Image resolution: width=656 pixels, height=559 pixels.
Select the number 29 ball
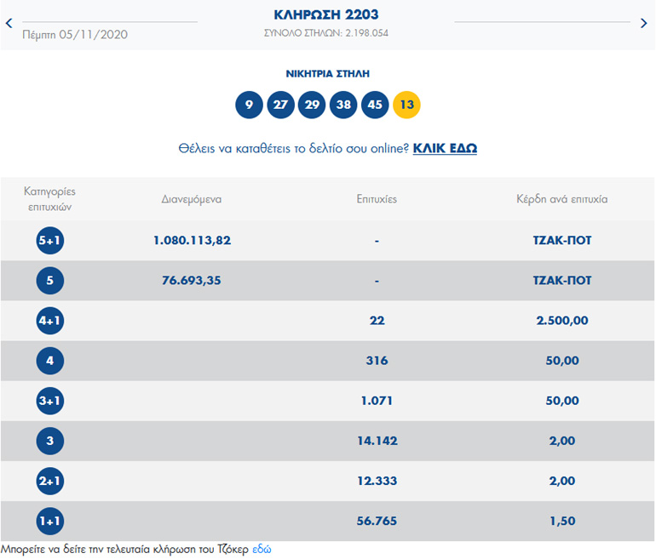point(312,105)
